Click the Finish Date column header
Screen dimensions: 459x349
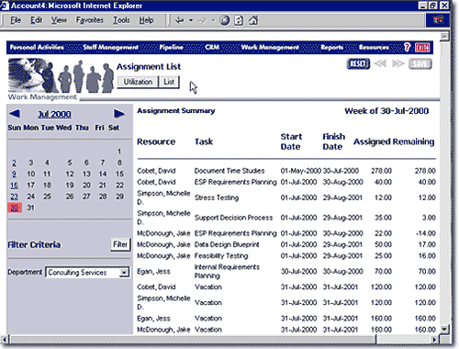pyautogui.click(x=334, y=141)
